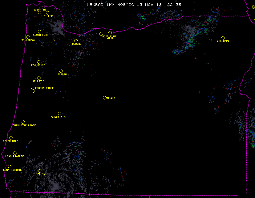Select the Flynn Prairie station marker

(10, 166)
